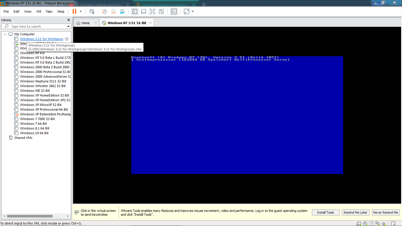Screen dimensions: 402x226
Task: Revert VM to previous snapshot
Action: click(113, 11)
